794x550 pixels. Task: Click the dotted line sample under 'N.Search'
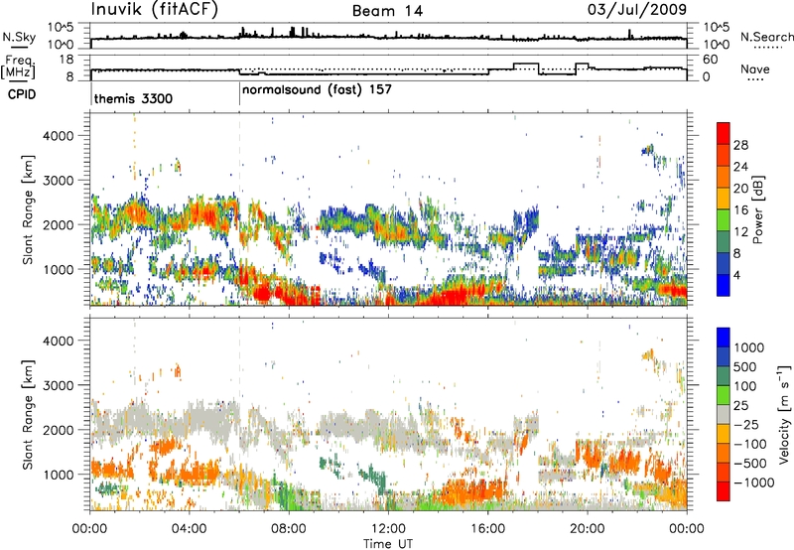point(768,47)
